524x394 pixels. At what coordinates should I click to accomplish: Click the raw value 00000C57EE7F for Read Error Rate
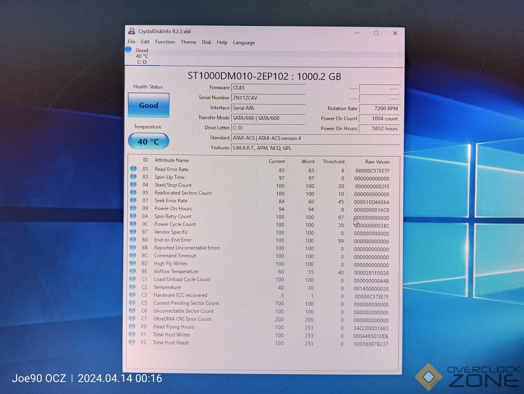tap(372, 171)
